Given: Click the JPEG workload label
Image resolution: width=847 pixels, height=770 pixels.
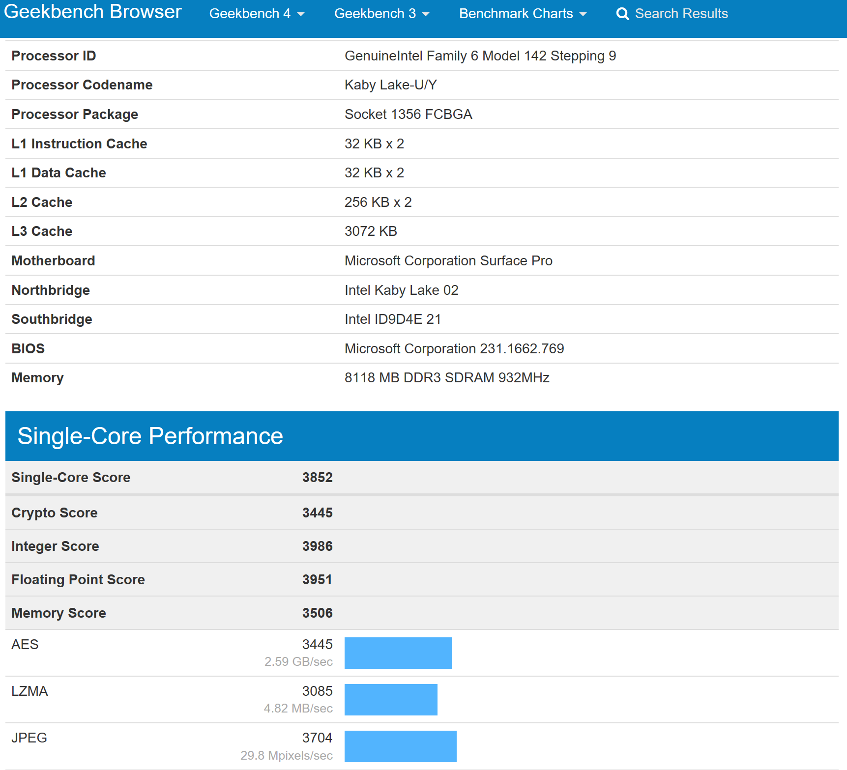Looking at the screenshot, I should 29,738.
